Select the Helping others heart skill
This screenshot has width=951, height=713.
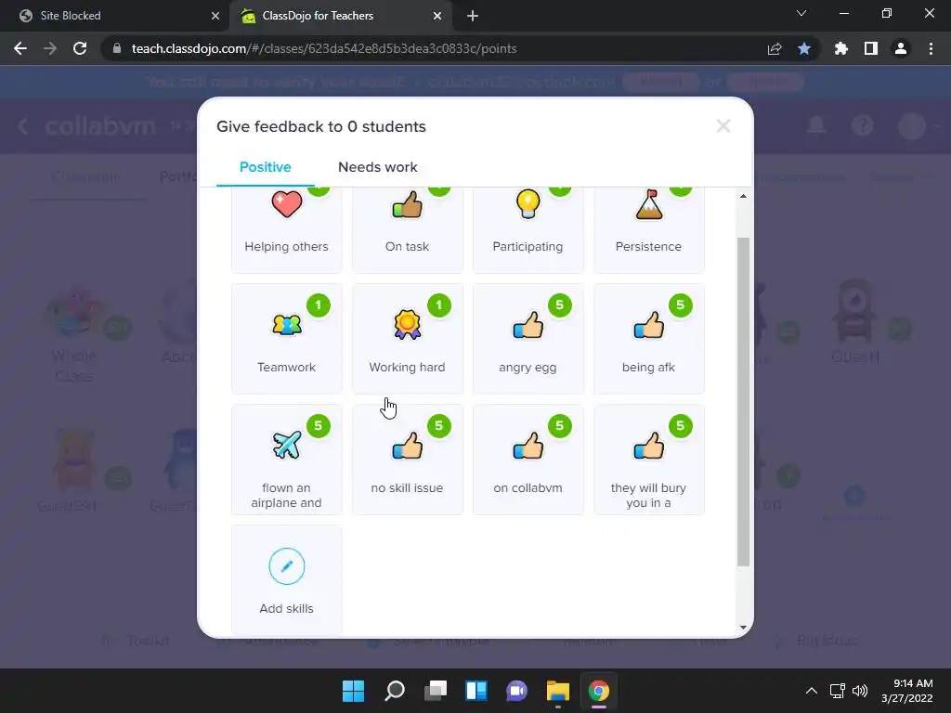(x=286, y=229)
